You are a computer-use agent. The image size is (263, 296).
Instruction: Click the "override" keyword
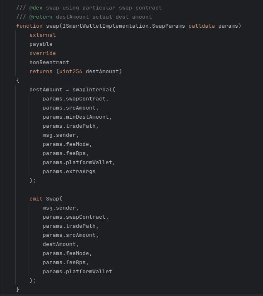(x=42, y=53)
